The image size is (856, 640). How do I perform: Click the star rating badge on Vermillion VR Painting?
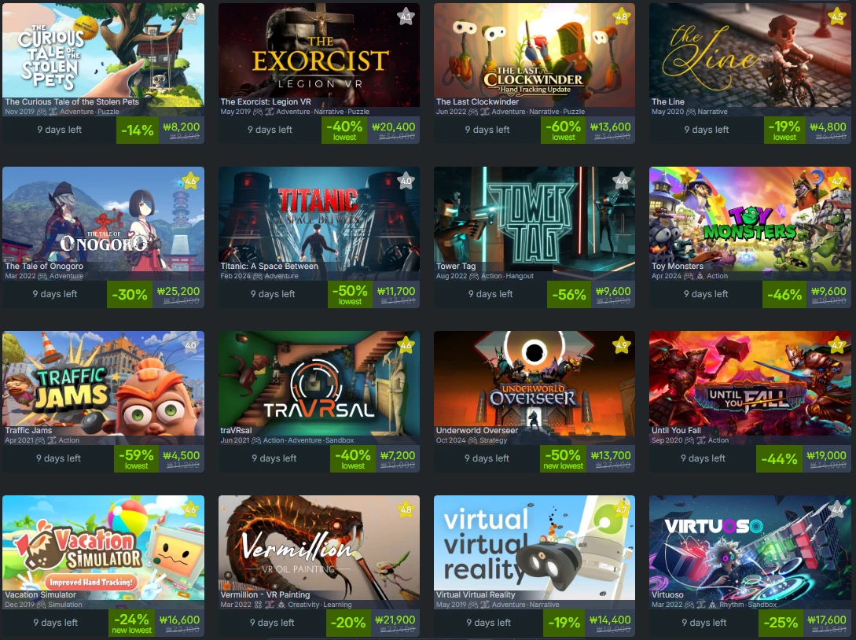click(x=406, y=509)
